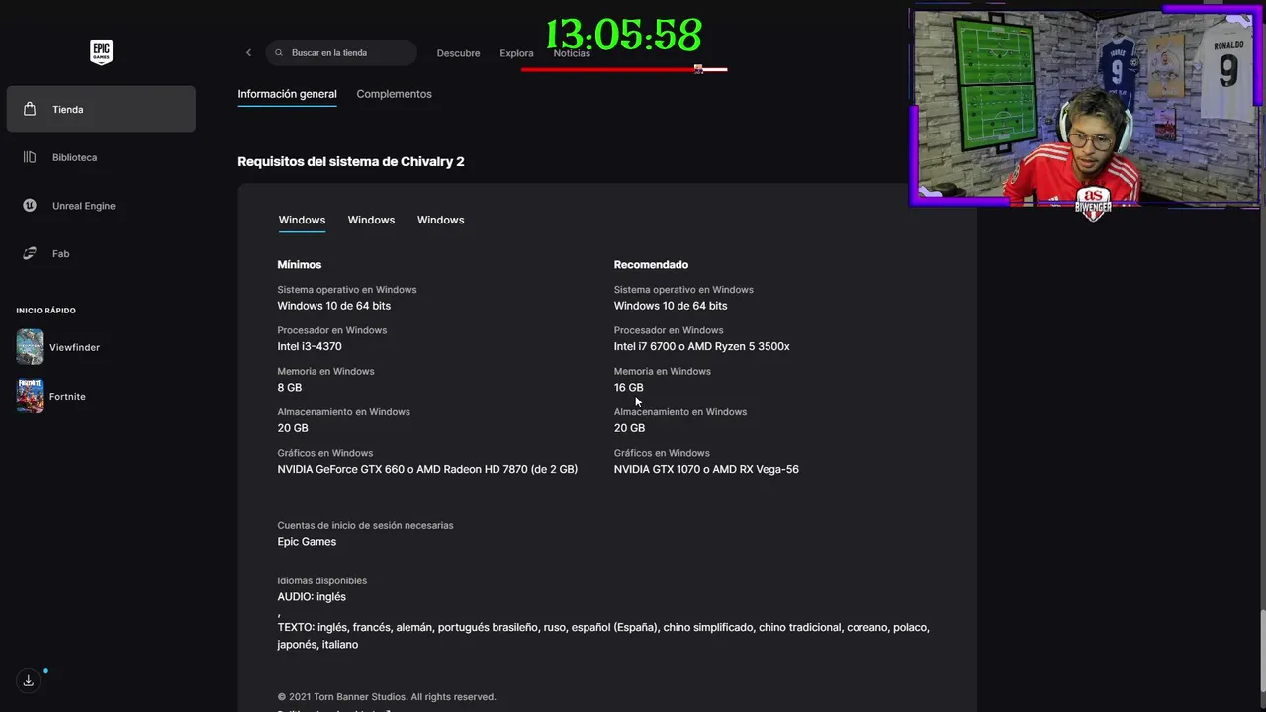
Task: Click 'Requisitos del sistema de Chivalry 2' heading
Action: (x=351, y=161)
